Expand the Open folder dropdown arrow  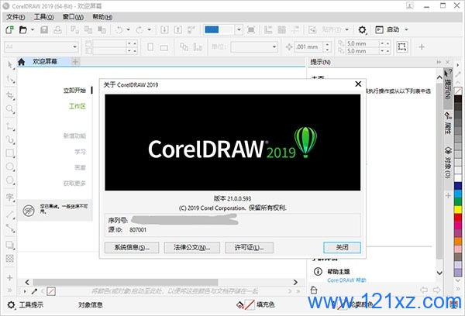(33, 29)
